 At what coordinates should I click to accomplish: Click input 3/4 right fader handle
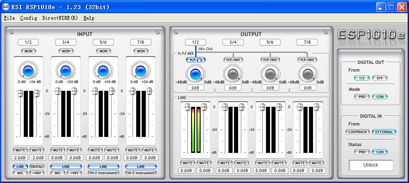click(x=74, y=91)
